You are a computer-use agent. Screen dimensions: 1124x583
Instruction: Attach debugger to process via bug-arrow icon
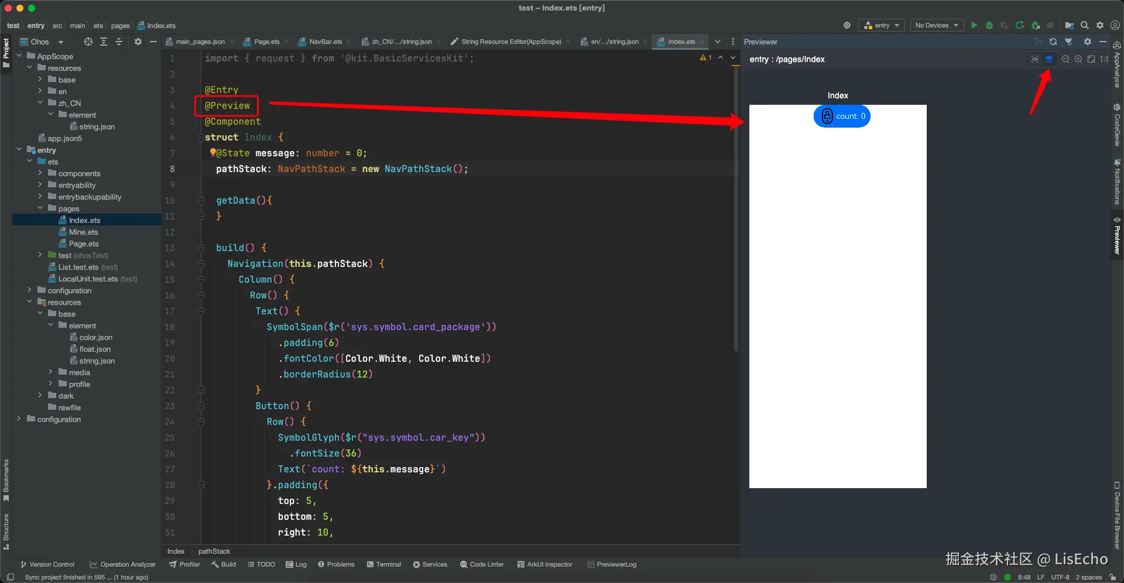pyautogui.click(x=1035, y=25)
